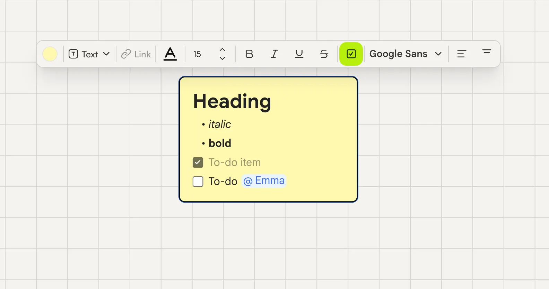Change the text color with A icon
This screenshot has width=549, height=289.
(170, 54)
